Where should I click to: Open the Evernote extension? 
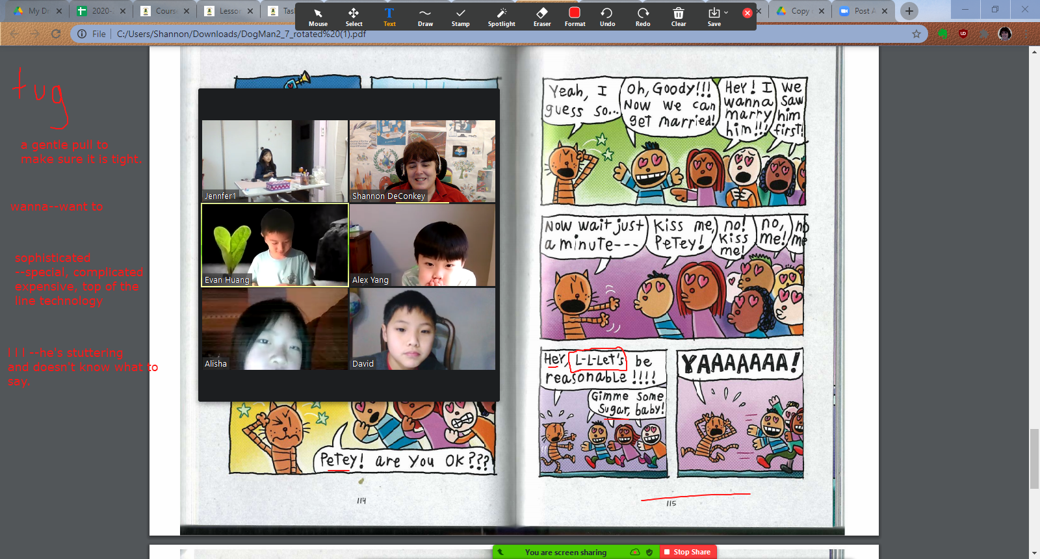pyautogui.click(x=942, y=34)
